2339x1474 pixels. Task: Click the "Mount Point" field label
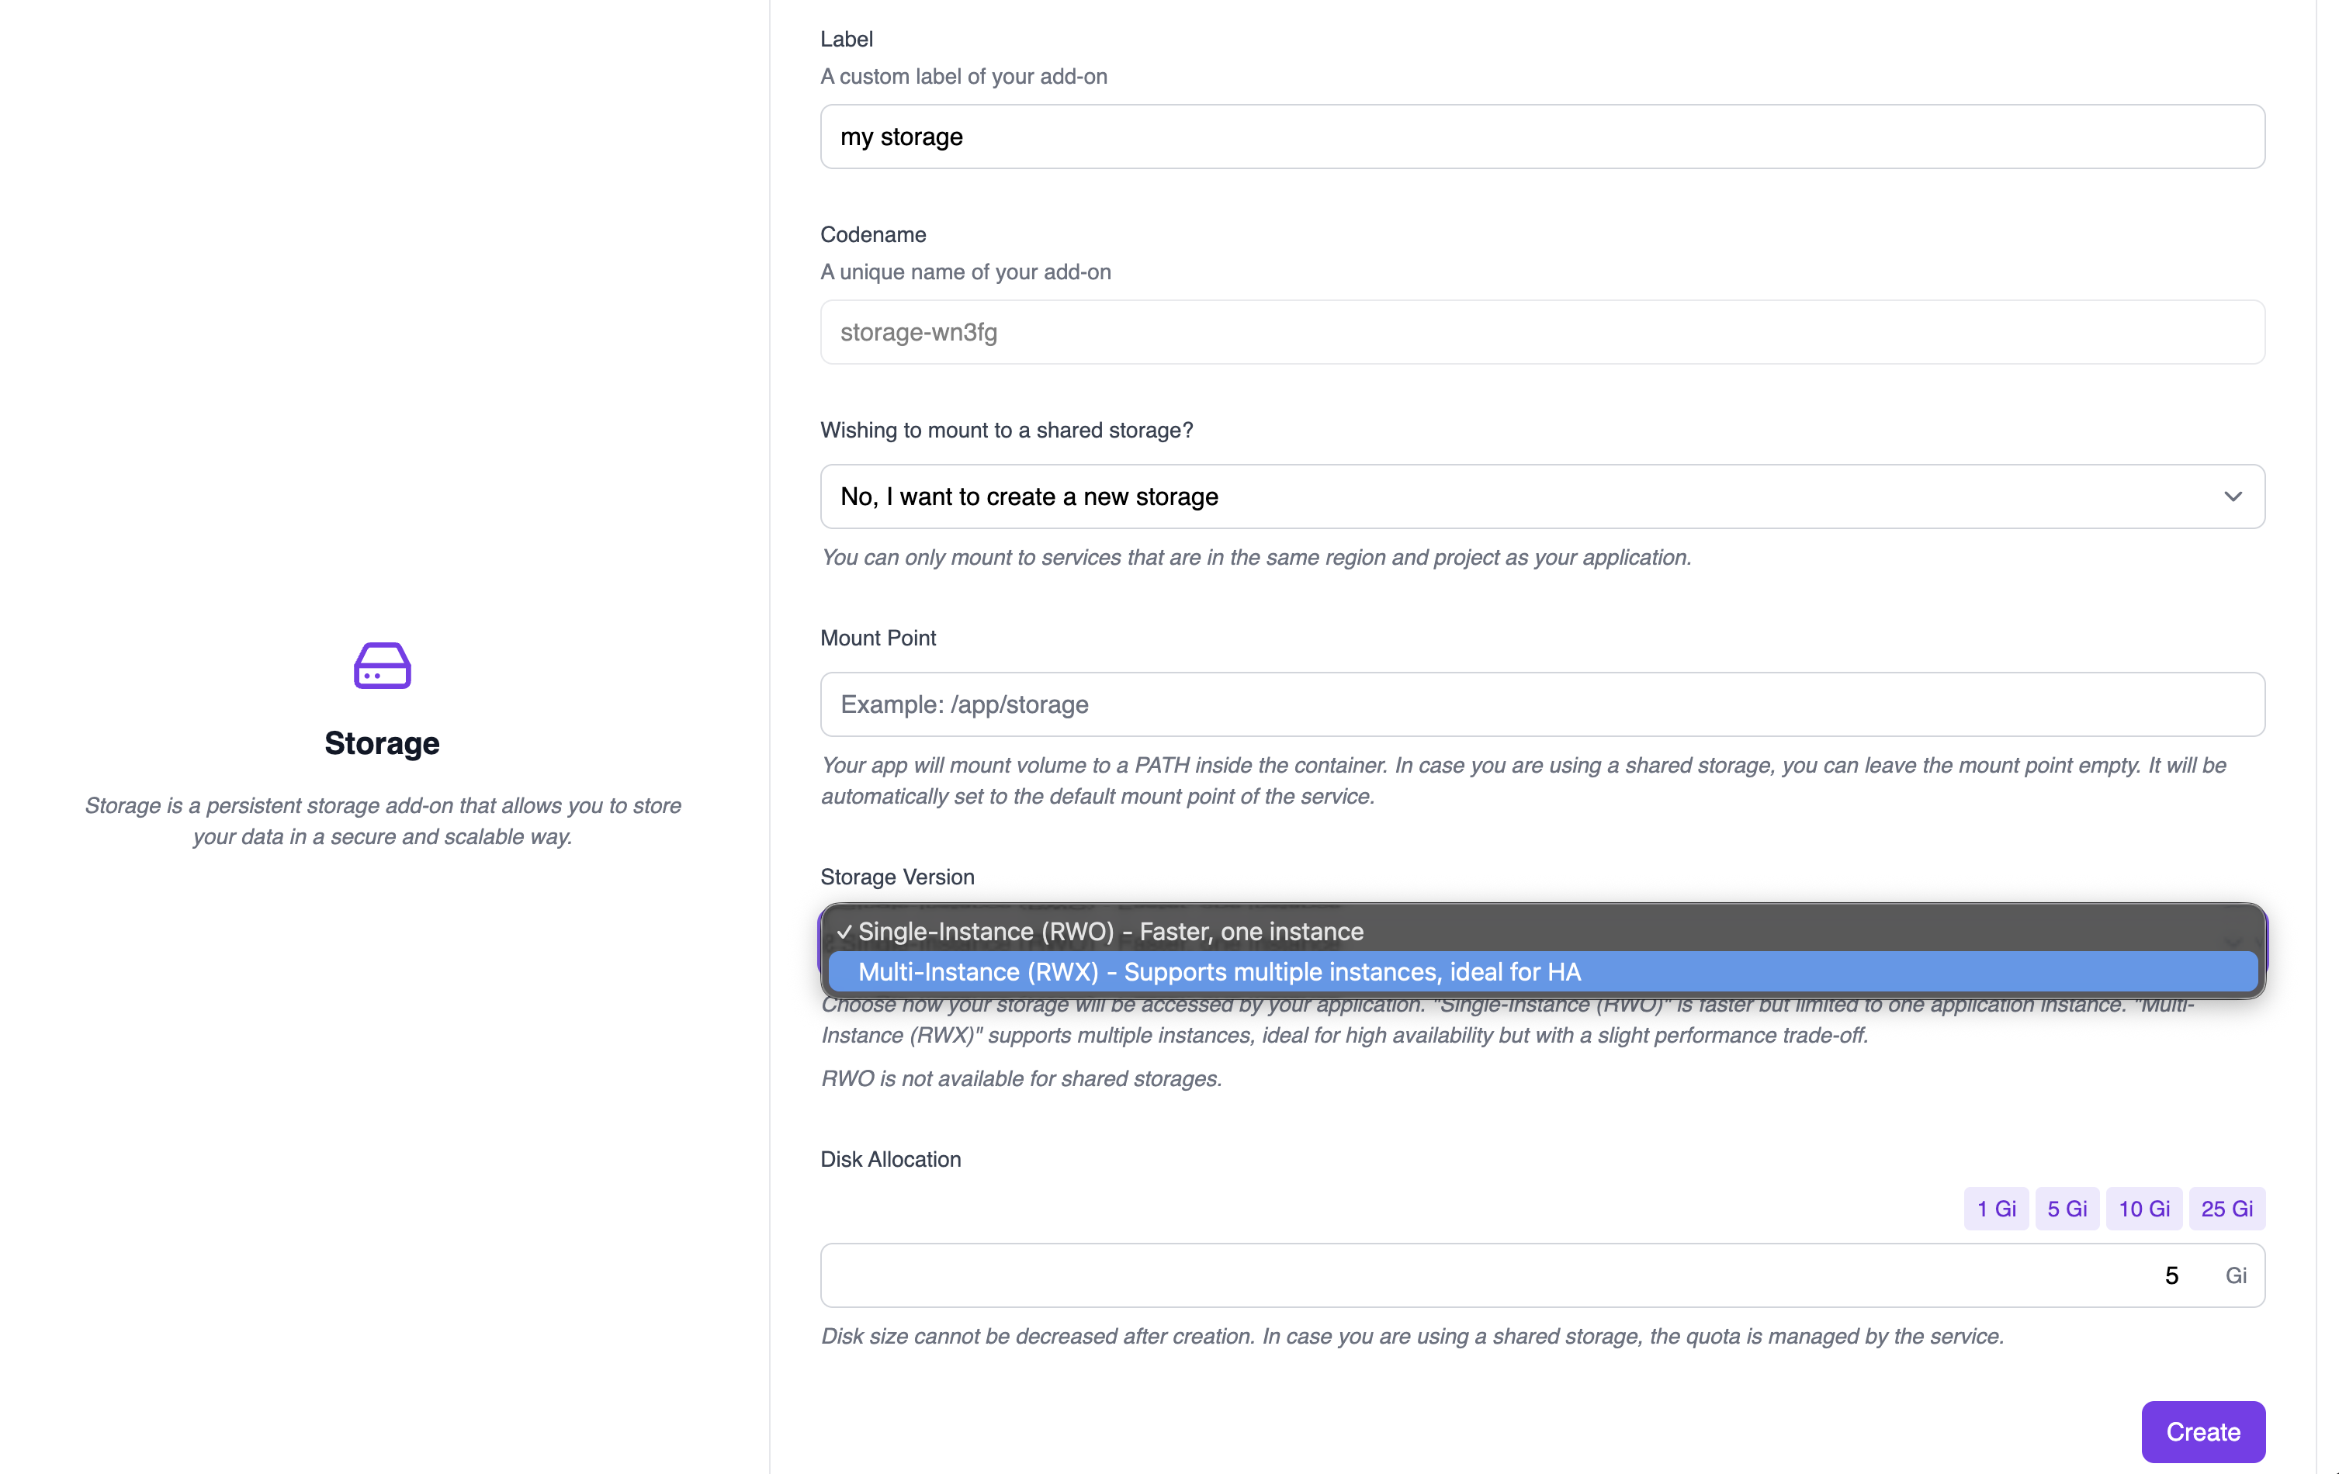pos(878,638)
